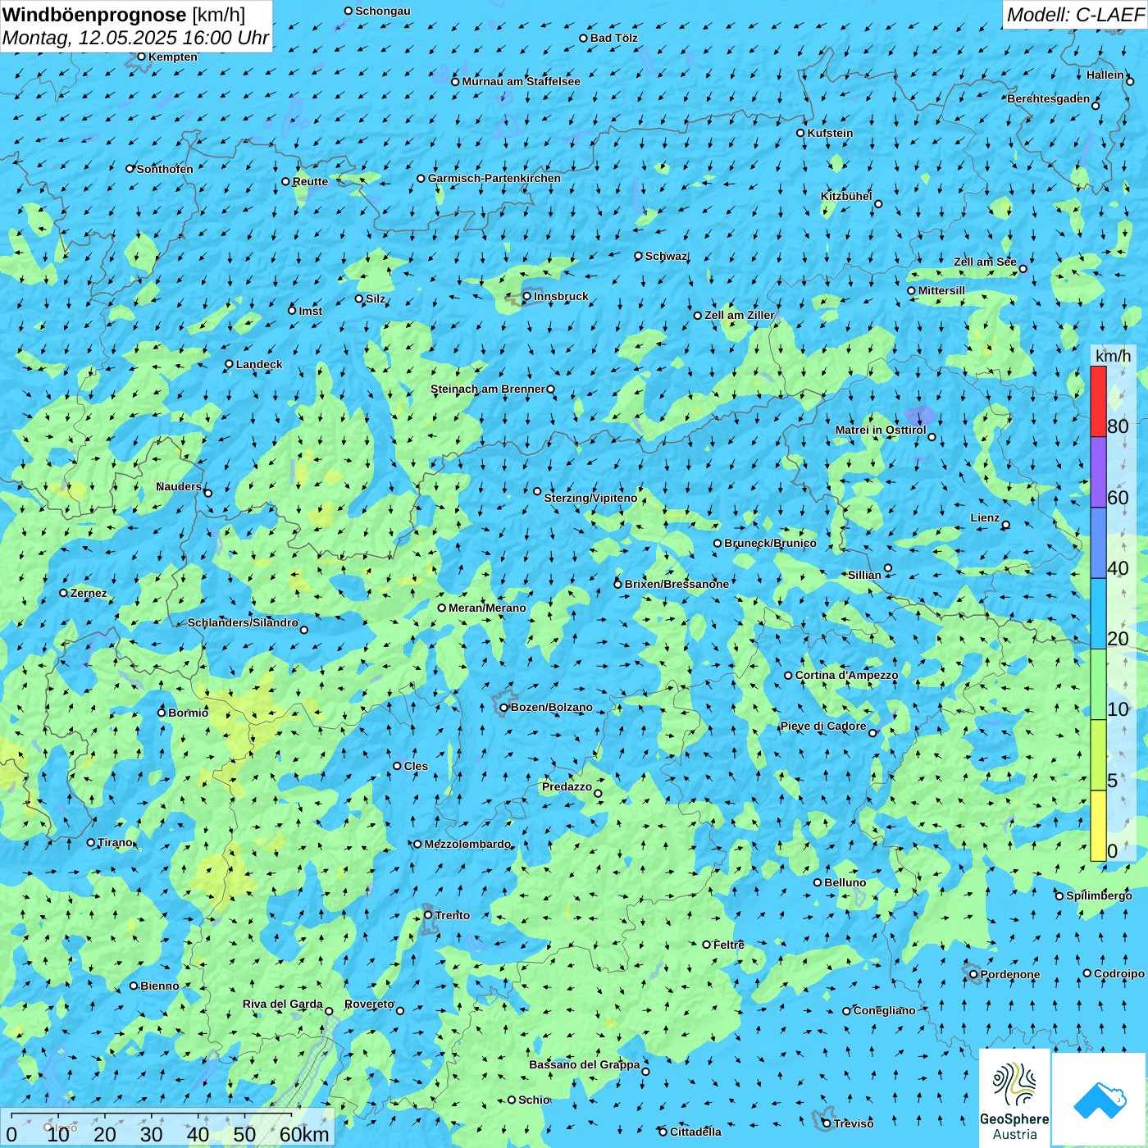The height and width of the screenshot is (1148, 1148).
Task: Click the Cles label
Action: click(416, 766)
